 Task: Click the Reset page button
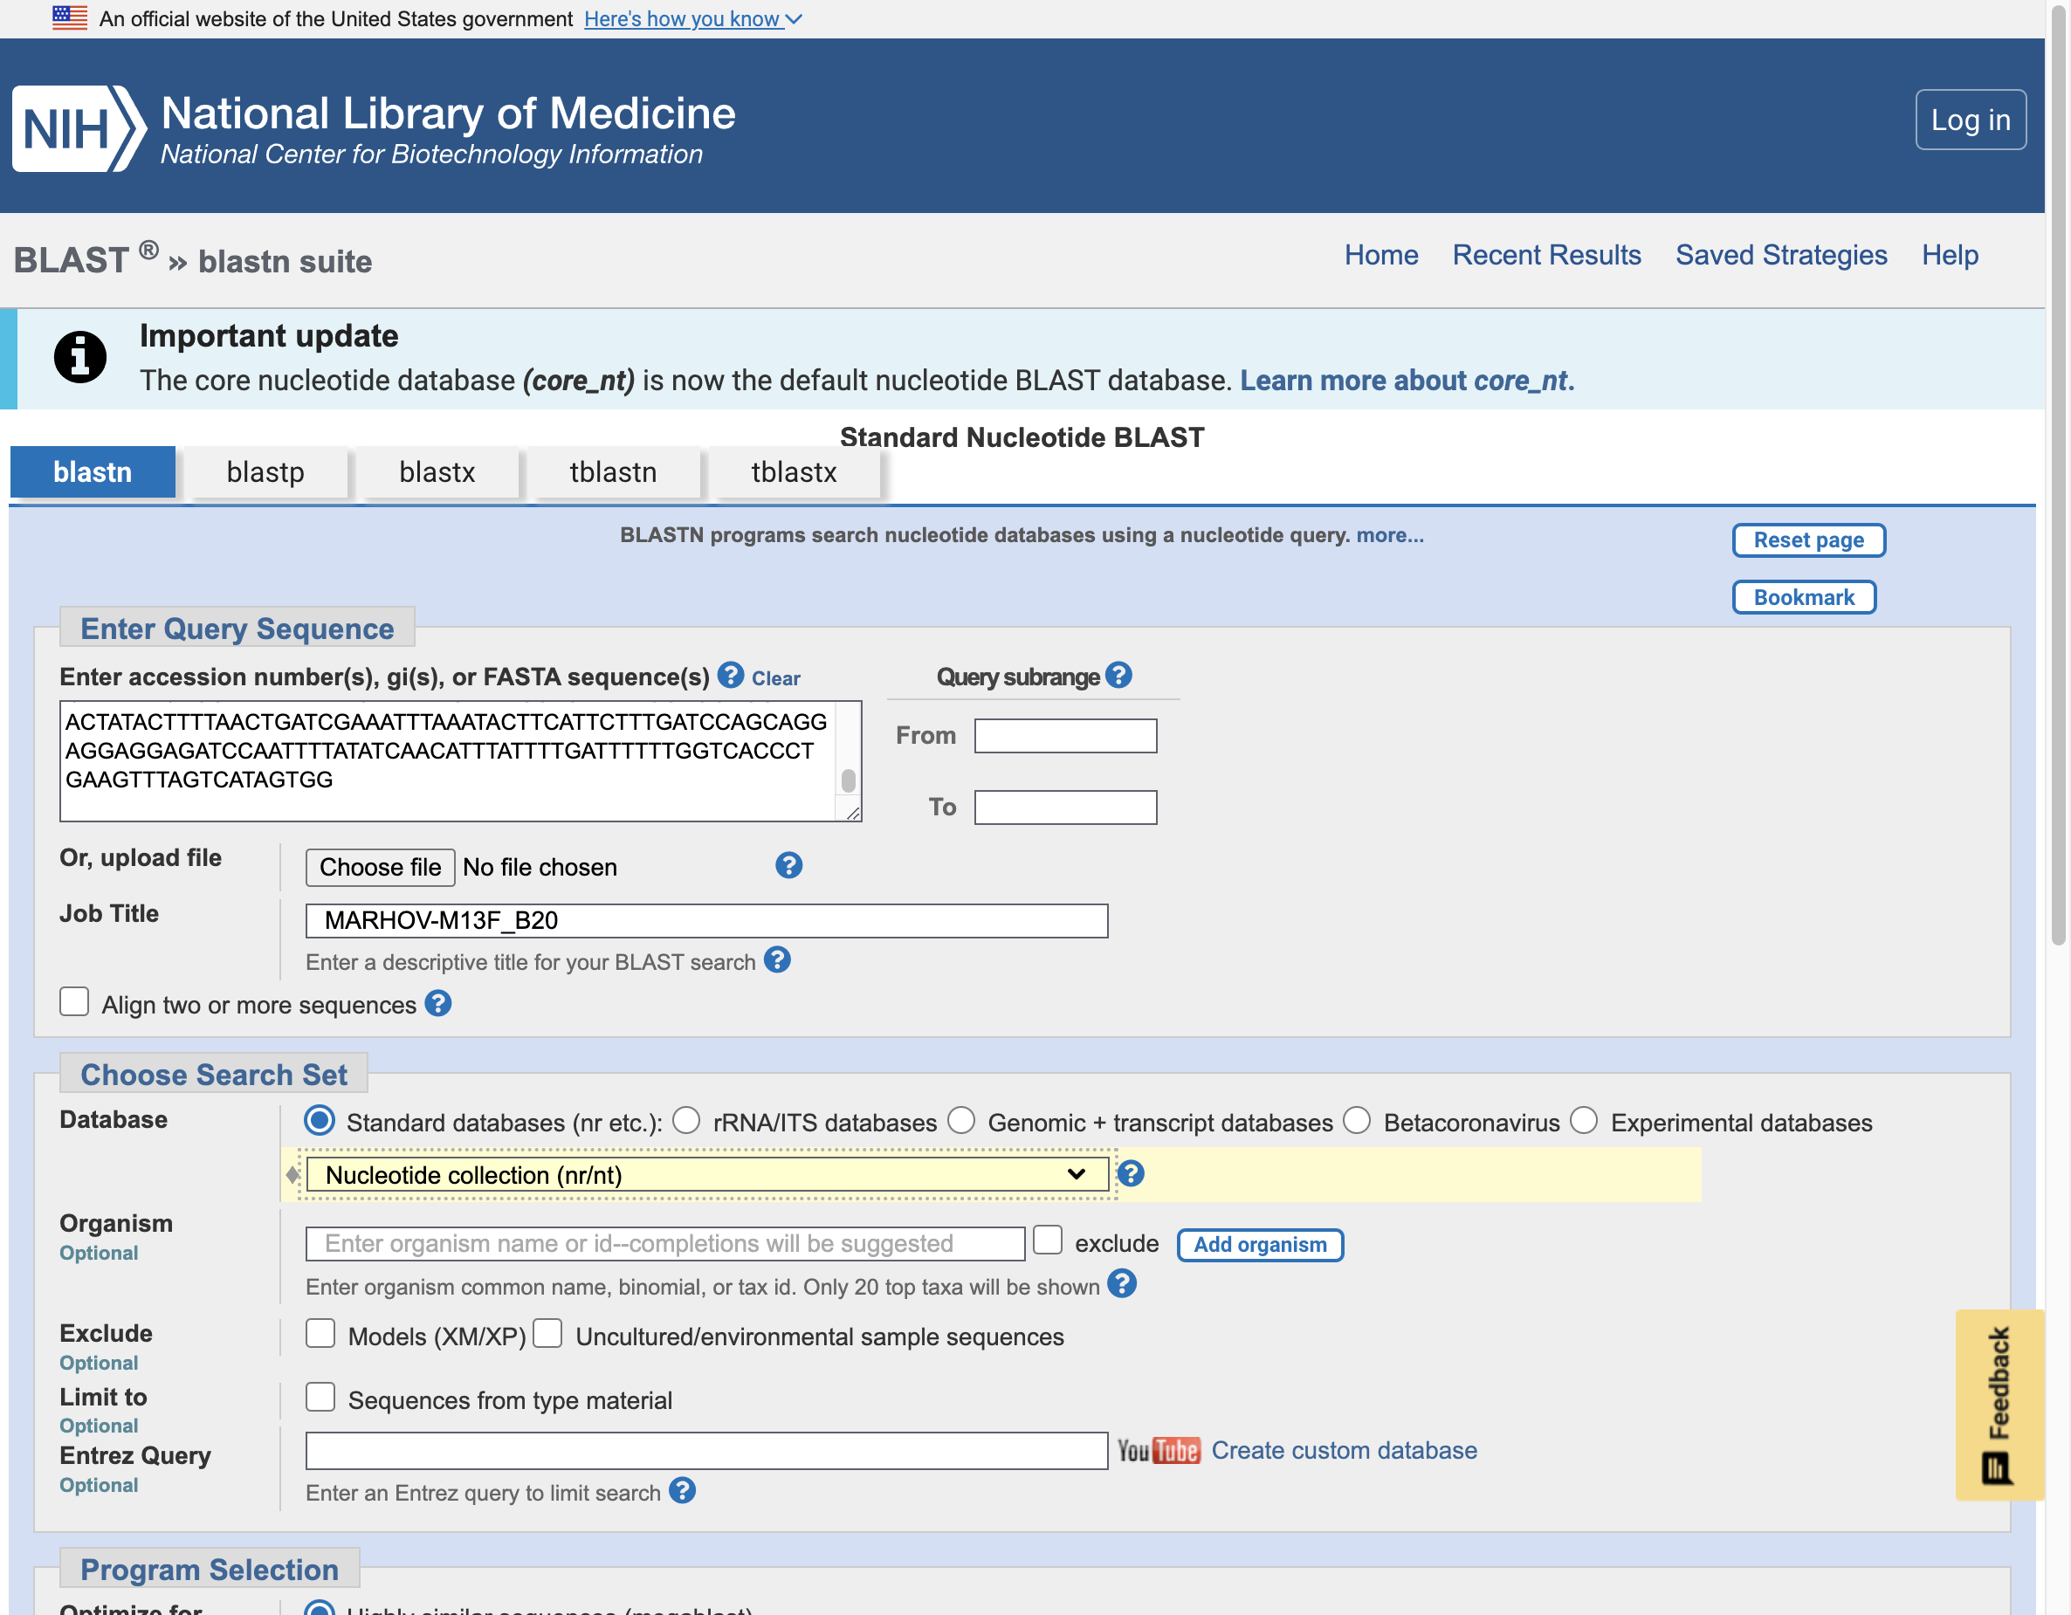click(1808, 540)
